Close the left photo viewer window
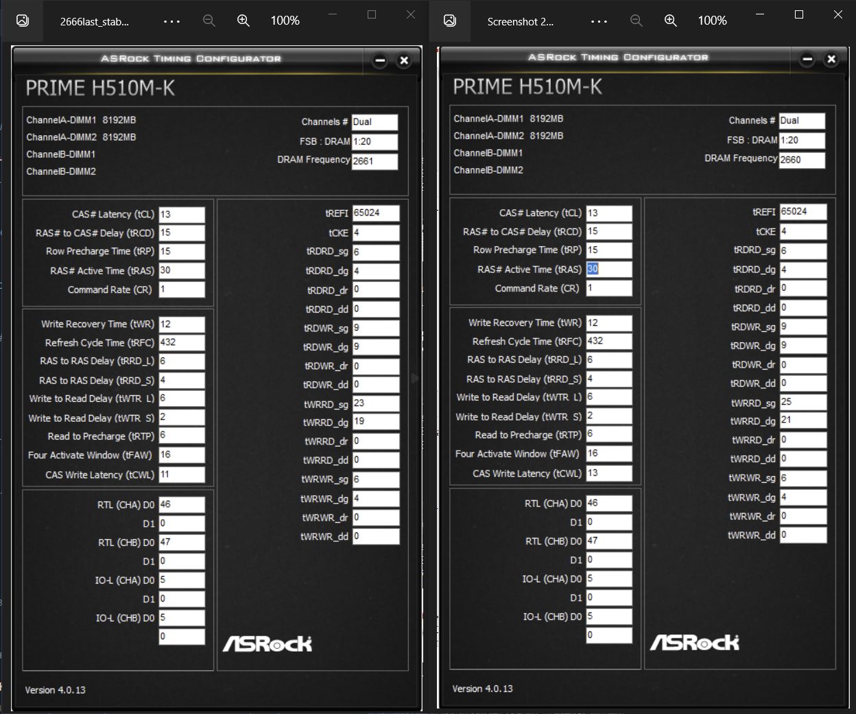Screen dimensions: 856x714 coord(411,14)
